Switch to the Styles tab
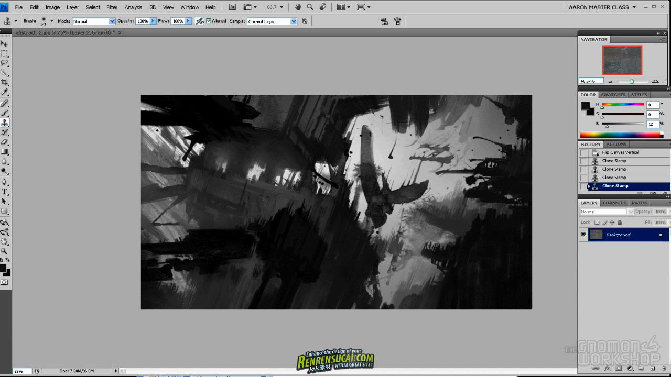Viewport: 671px width, 377px height. [639, 95]
